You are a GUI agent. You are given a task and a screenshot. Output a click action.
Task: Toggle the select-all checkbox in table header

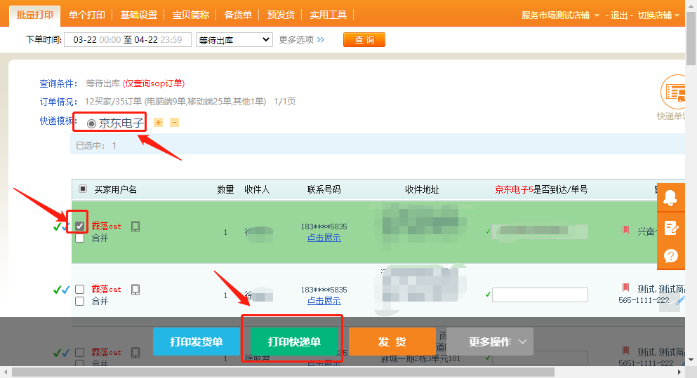83,189
